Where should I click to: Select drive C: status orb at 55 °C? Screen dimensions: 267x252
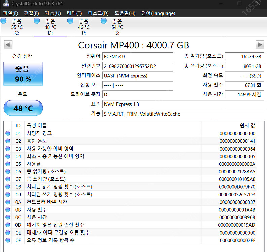(3, 20)
